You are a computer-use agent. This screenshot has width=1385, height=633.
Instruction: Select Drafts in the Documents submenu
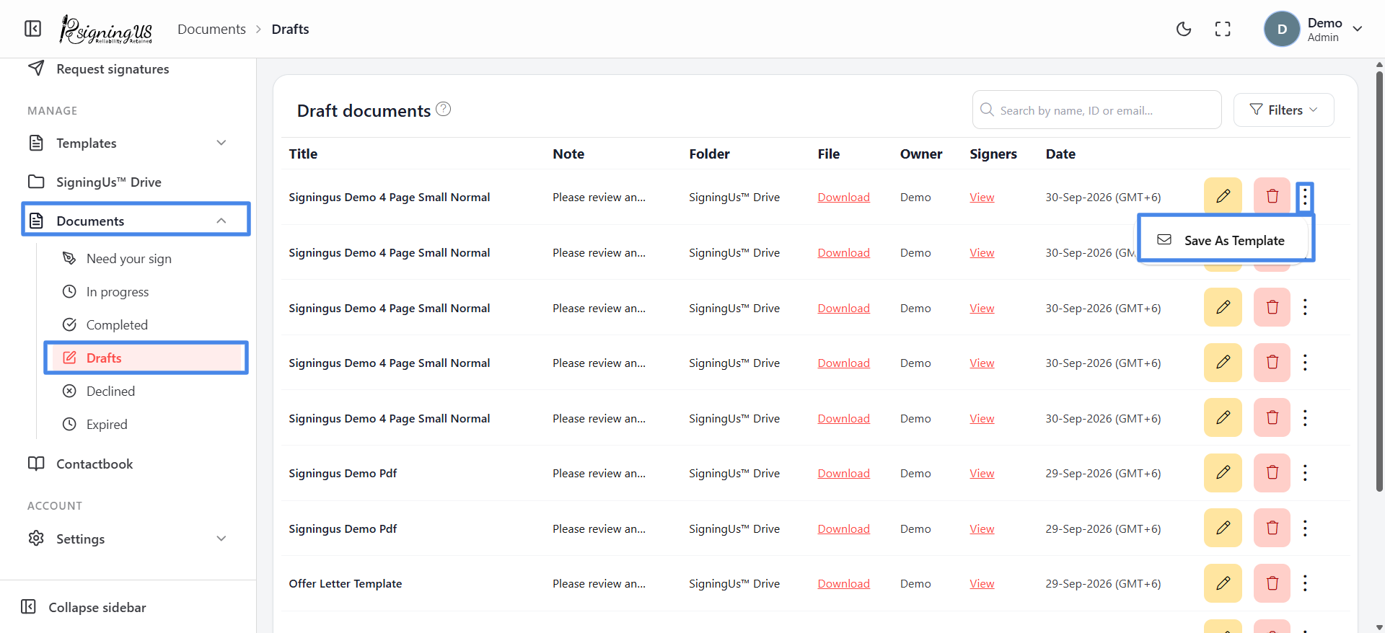146,358
